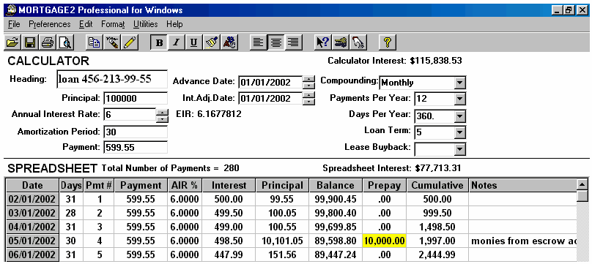Open the Utilities menu
This screenshot has height=264, width=592.
point(145,24)
